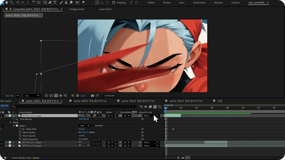This screenshot has width=285, height=160.
Task: Toggle the Mask Path stopwatch
Action: pos(20,129)
